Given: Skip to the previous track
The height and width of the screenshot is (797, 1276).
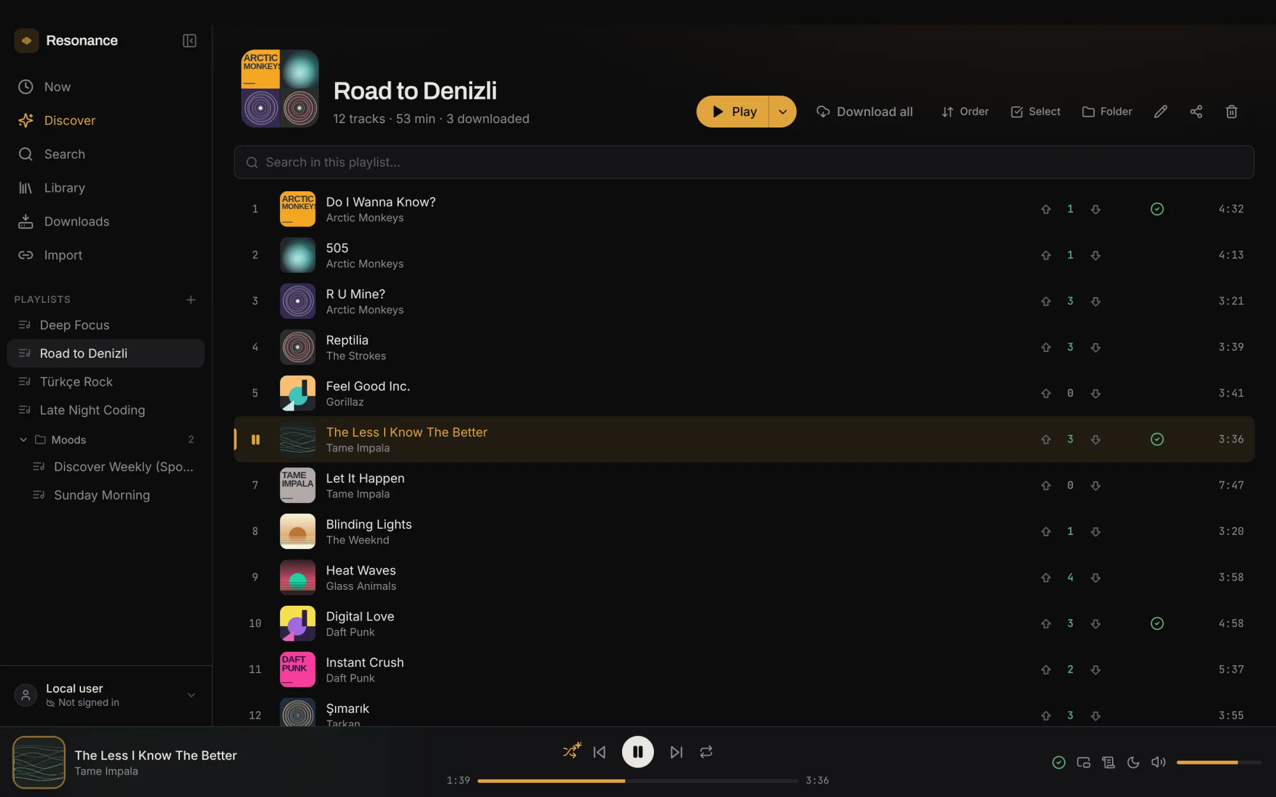Looking at the screenshot, I should [x=599, y=752].
